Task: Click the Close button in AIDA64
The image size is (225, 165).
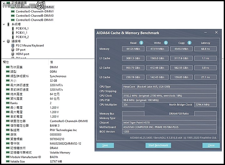Action: click(x=211, y=145)
